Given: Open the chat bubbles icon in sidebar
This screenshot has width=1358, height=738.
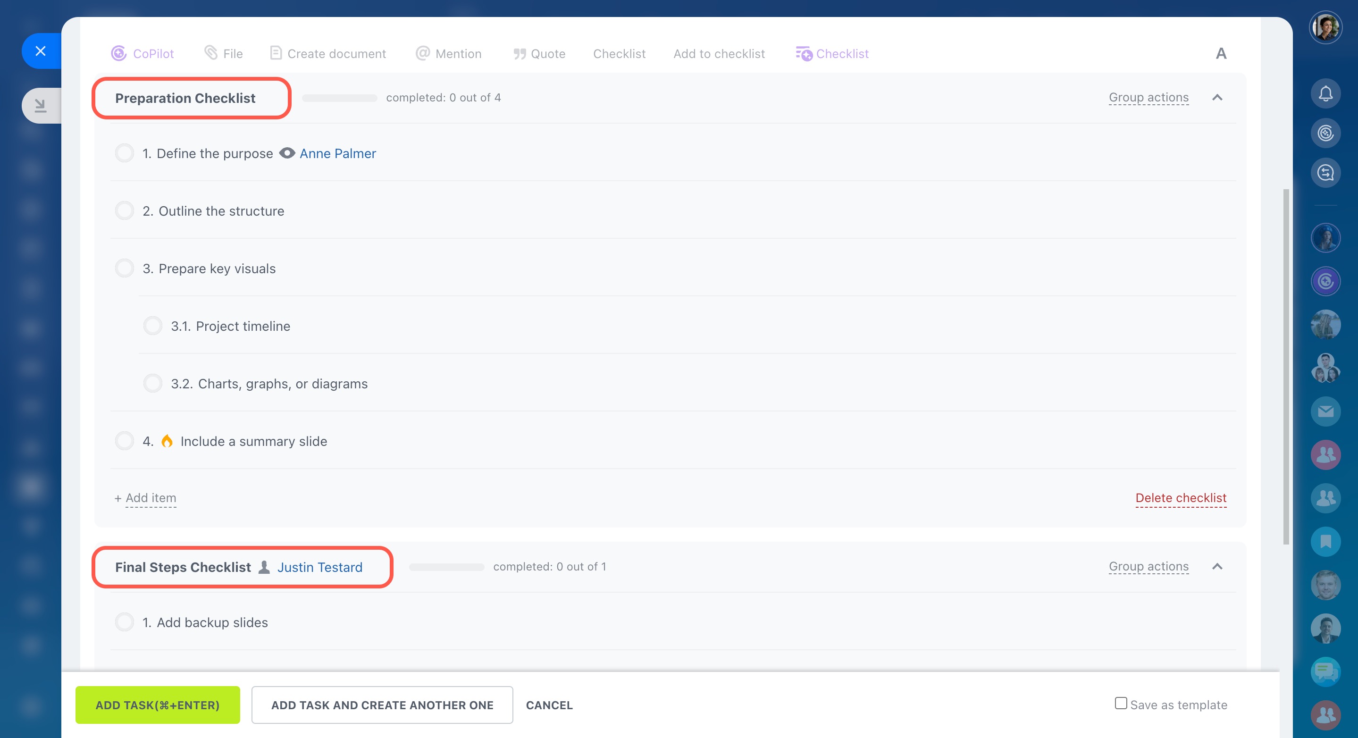Looking at the screenshot, I should click(x=1325, y=671).
